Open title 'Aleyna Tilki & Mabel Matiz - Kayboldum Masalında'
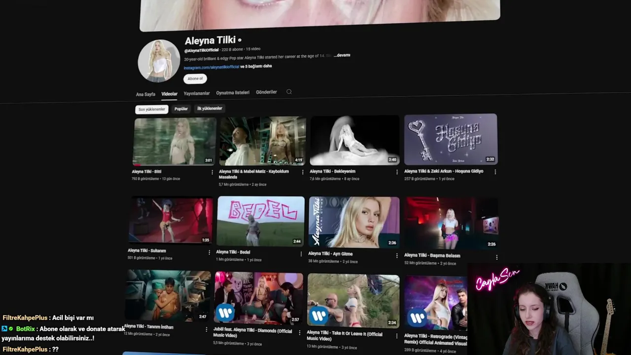The height and width of the screenshot is (355, 631). [x=254, y=174]
